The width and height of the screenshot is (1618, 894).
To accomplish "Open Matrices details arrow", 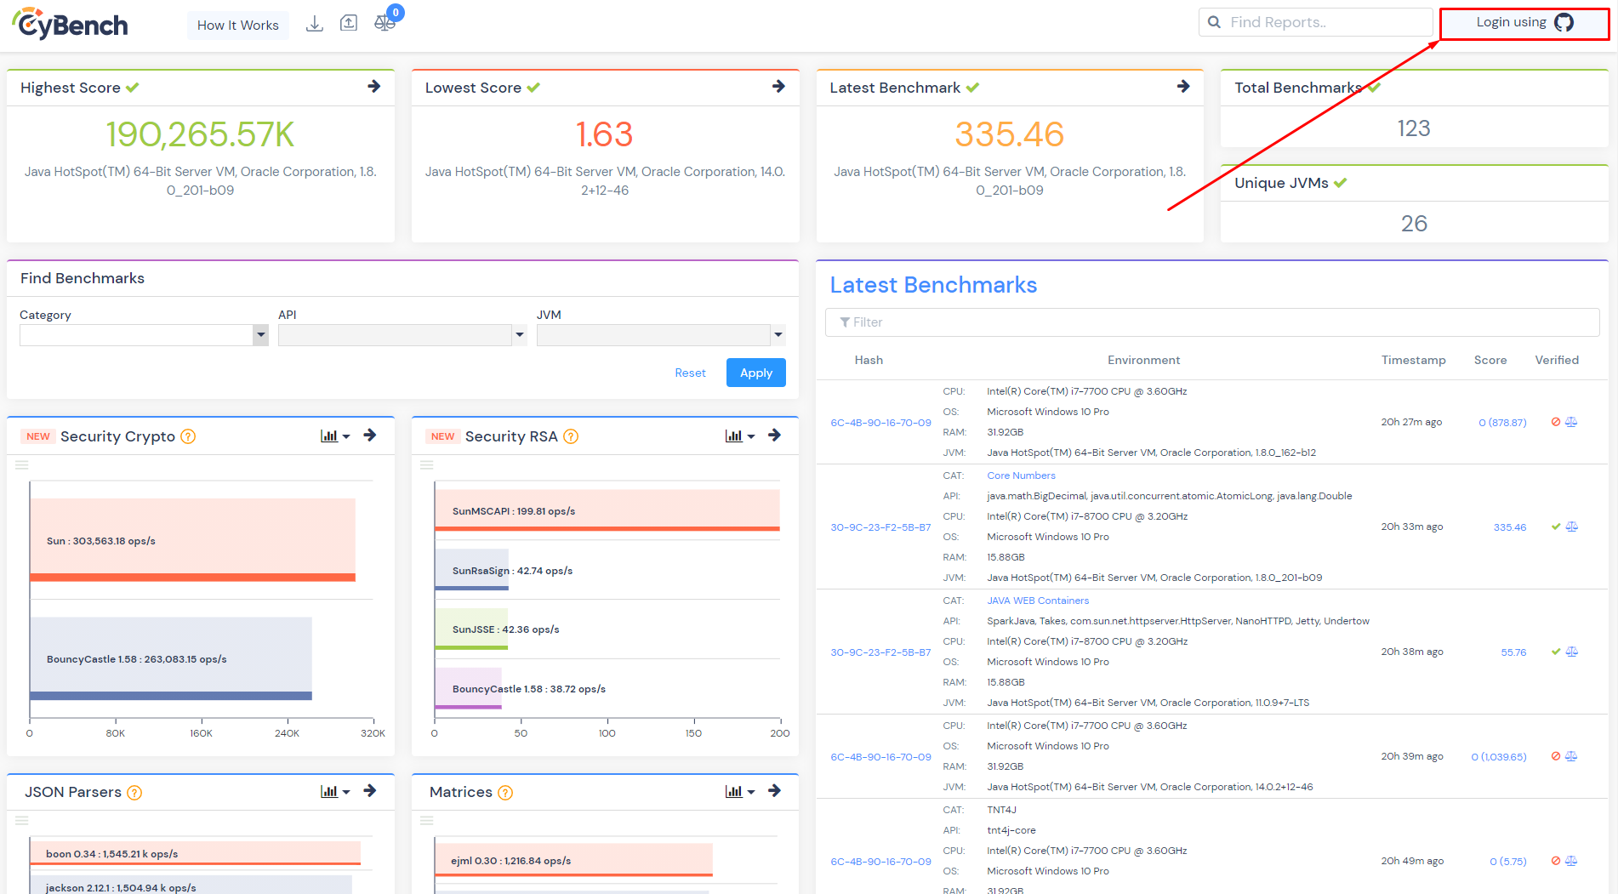I will point(775,791).
